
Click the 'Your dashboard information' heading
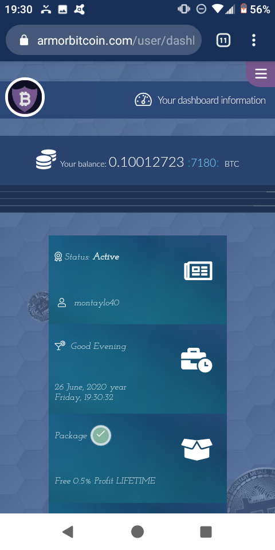(211, 100)
